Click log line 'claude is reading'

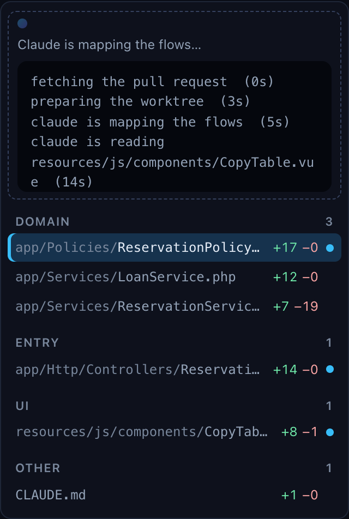click(x=98, y=142)
